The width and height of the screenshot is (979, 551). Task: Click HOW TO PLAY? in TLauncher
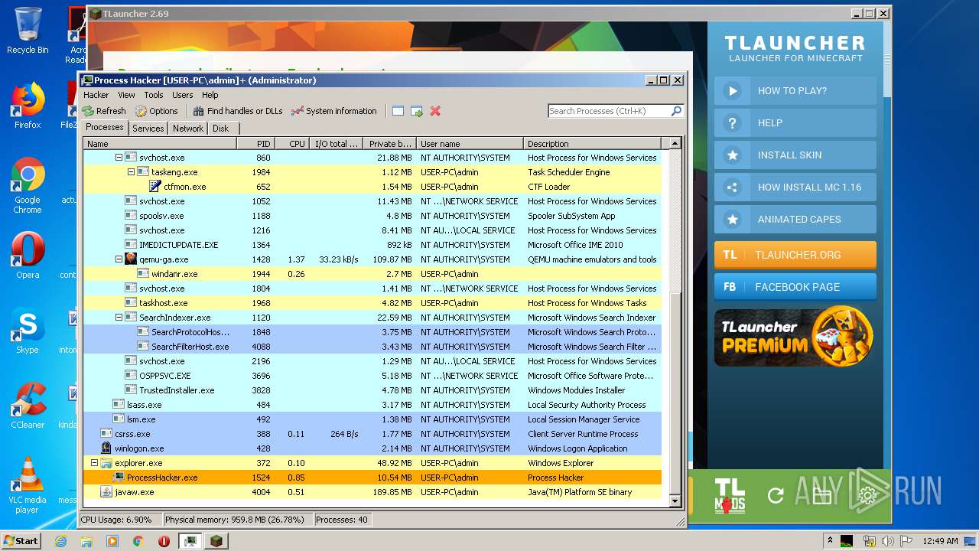coord(795,90)
